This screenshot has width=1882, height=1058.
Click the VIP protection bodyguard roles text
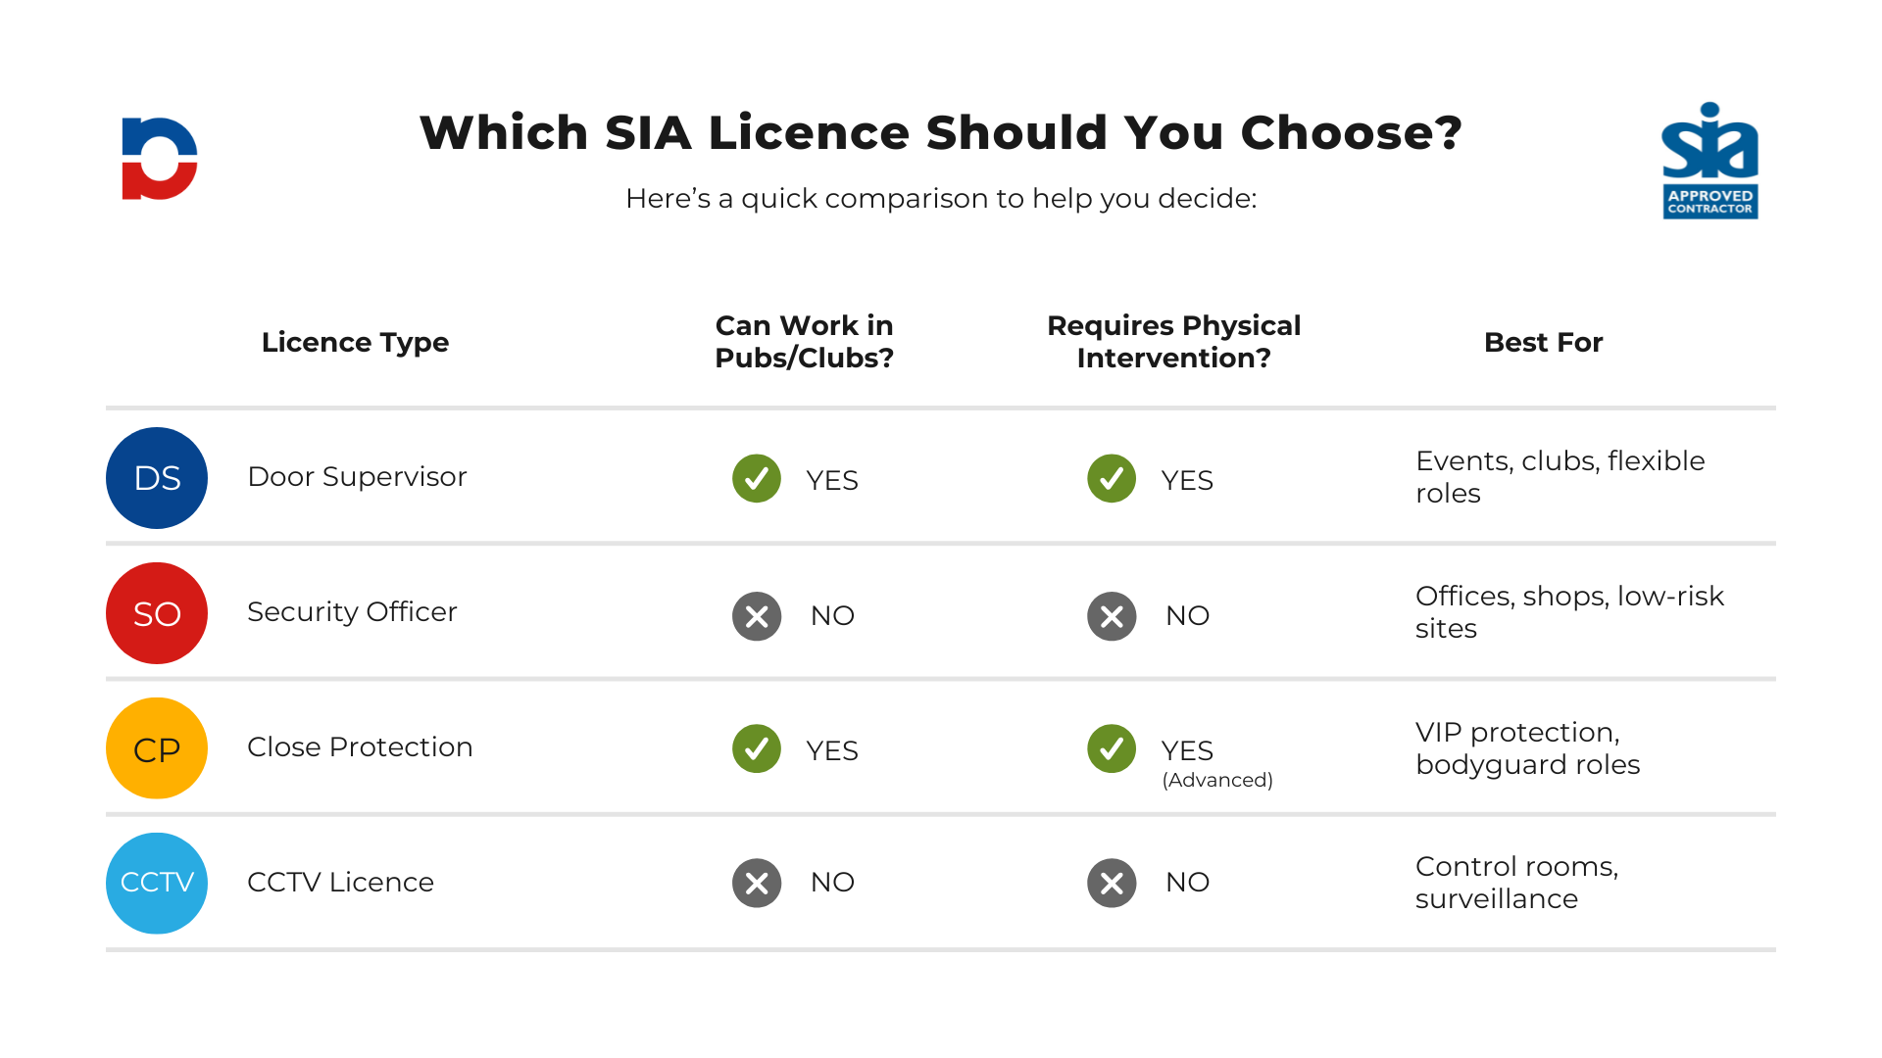click(1527, 748)
